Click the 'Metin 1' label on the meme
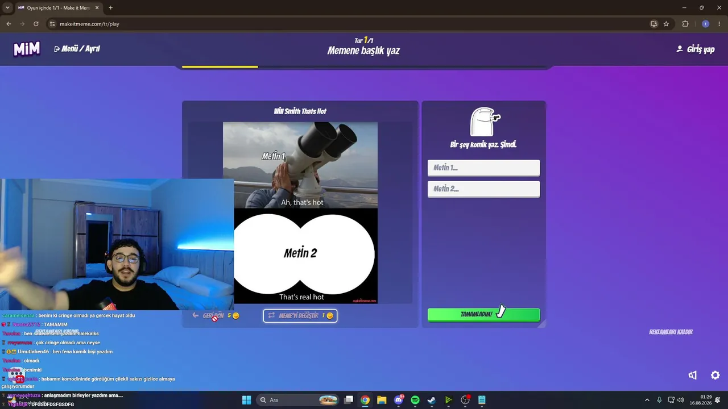The width and height of the screenshot is (728, 409). (273, 156)
